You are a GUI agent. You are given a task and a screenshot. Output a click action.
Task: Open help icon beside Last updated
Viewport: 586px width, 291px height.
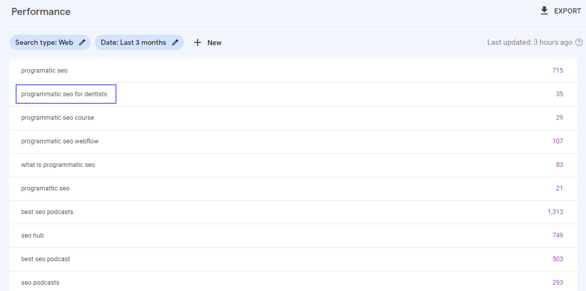(x=579, y=42)
